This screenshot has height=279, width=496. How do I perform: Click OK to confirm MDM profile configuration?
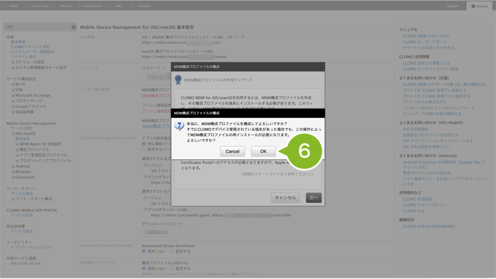coord(263,151)
